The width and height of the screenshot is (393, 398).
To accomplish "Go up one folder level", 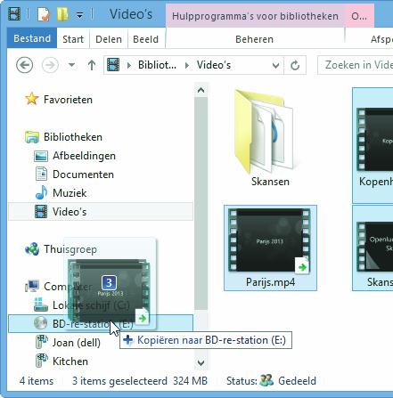I will pyautogui.click(x=92, y=65).
